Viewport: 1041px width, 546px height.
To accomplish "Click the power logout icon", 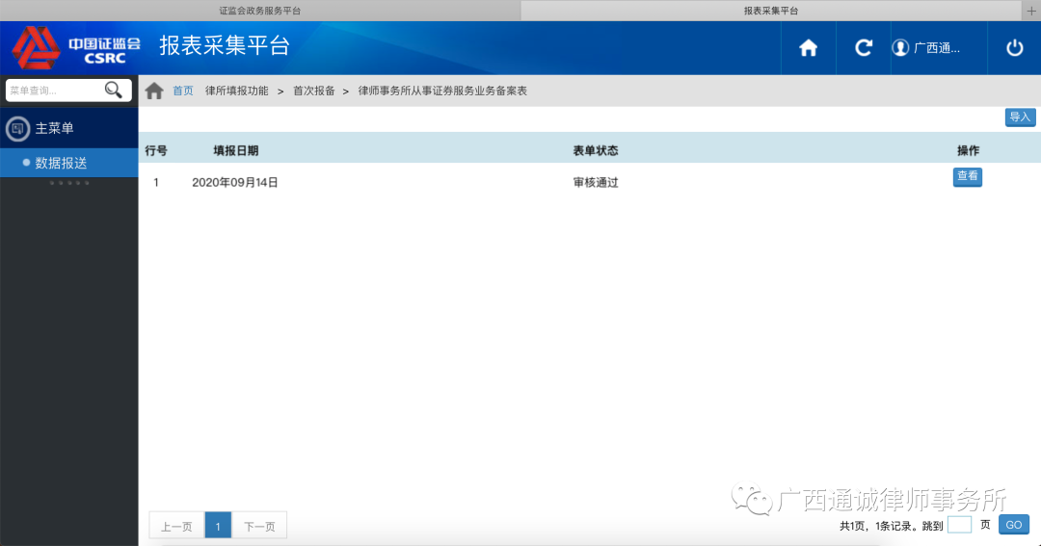I will coord(1014,48).
